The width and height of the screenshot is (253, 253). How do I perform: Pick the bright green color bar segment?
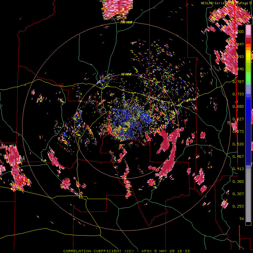tap(248, 77)
